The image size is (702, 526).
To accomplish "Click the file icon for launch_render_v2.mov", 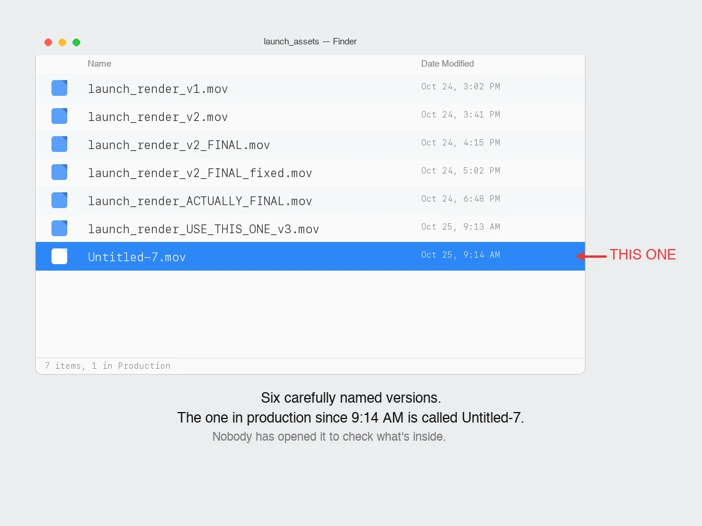I will (x=59, y=116).
